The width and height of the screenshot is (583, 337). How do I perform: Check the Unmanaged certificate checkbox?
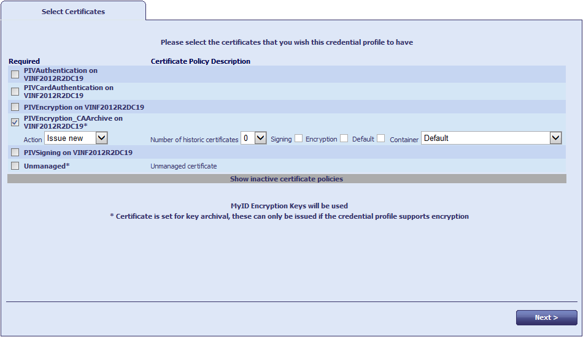[15, 166]
